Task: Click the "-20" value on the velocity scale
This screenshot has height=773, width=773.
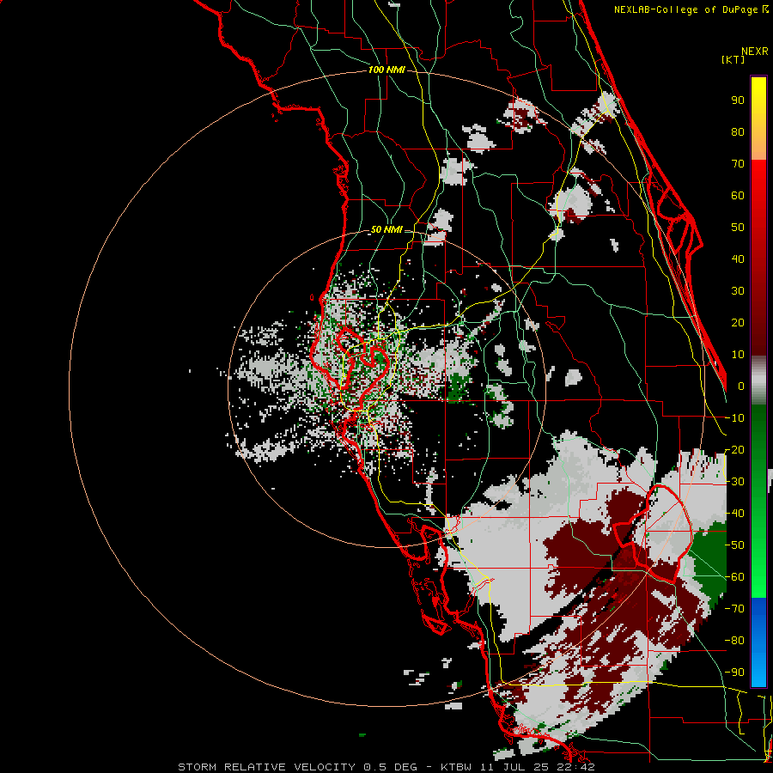Action: (734, 450)
